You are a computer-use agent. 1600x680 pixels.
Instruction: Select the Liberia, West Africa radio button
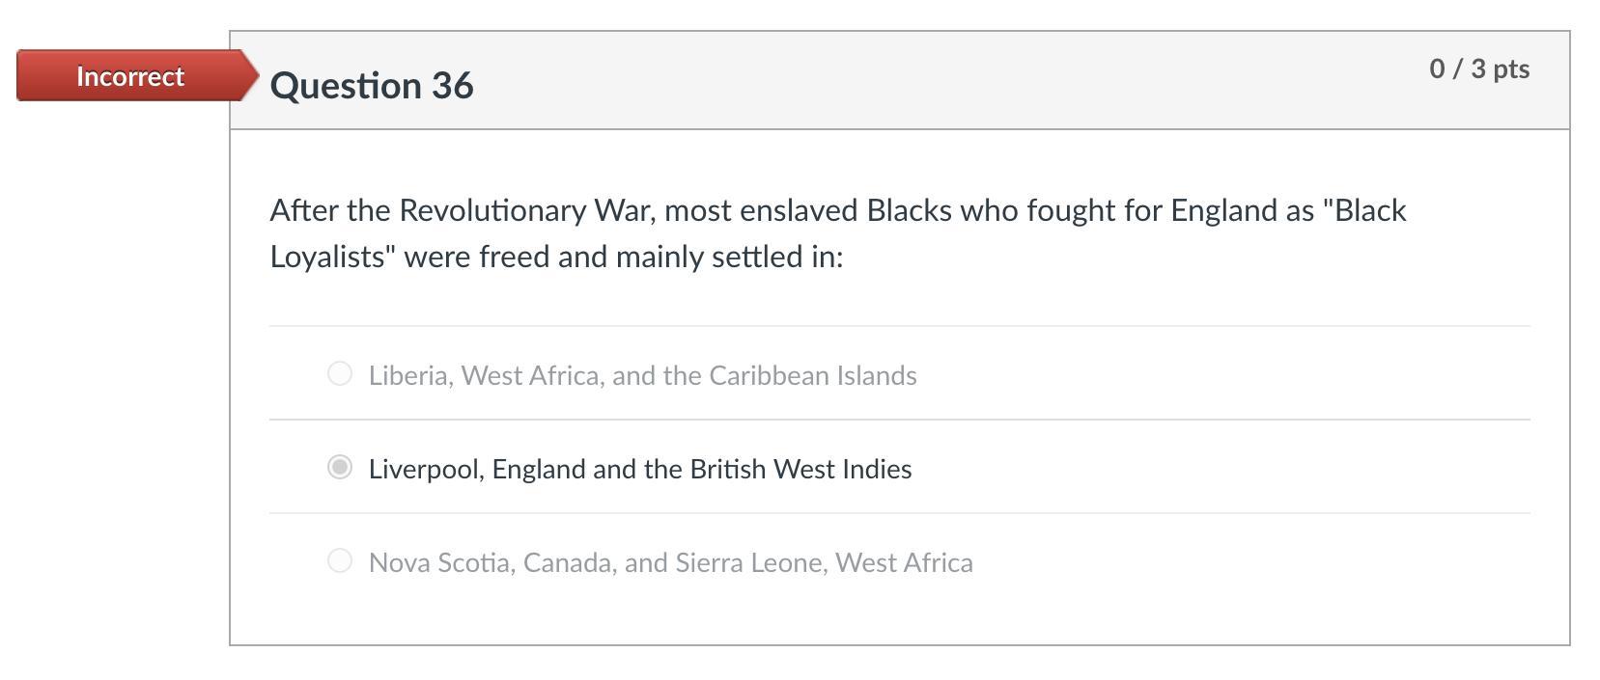tap(340, 373)
